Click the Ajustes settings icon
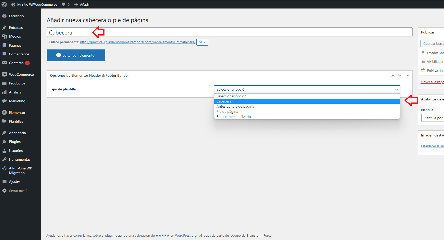Image resolution: width=444 pixels, height=240 pixels. [4, 182]
